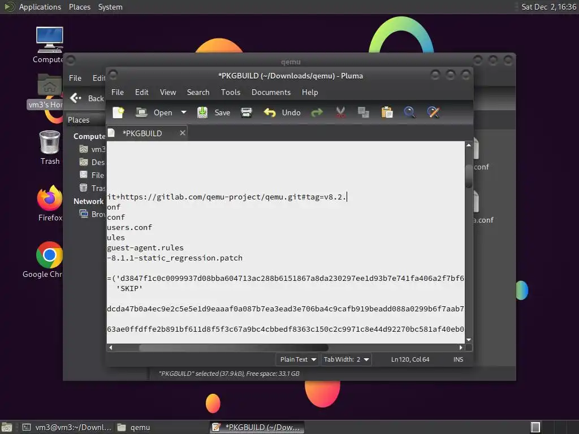Click the Open file icon in Pluma
The image size is (579, 434).
point(141,112)
